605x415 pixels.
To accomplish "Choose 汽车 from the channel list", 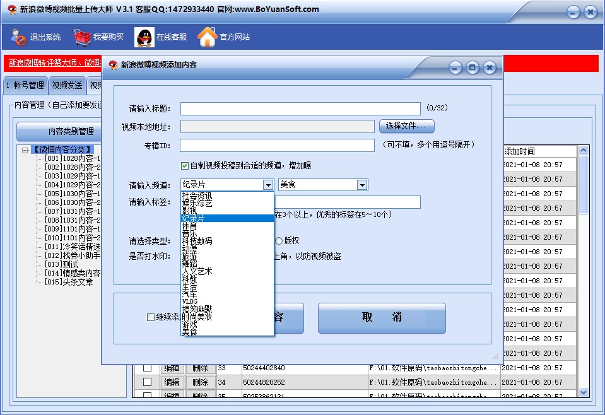I will tap(227, 294).
